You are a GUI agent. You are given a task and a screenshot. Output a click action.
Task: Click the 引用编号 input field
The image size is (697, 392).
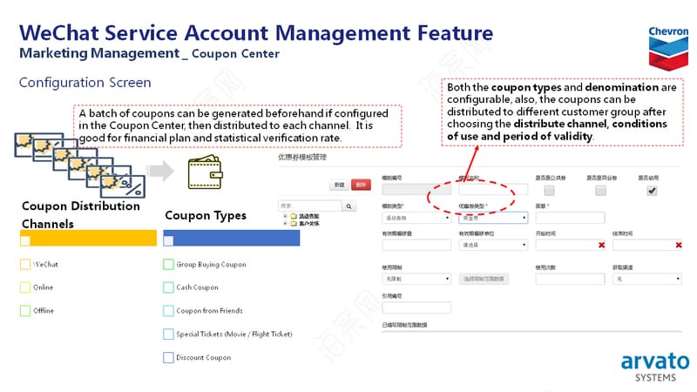[x=416, y=308]
